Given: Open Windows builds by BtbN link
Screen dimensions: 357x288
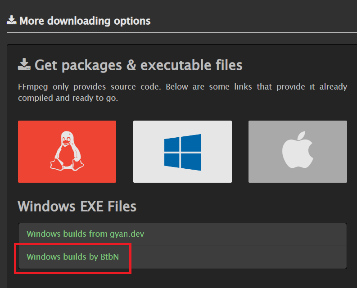Looking at the screenshot, I should 72,257.
